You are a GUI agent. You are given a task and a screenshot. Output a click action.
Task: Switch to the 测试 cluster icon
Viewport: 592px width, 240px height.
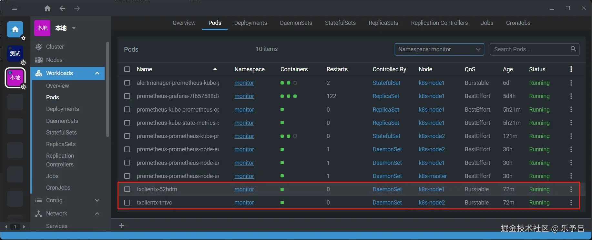pos(15,54)
